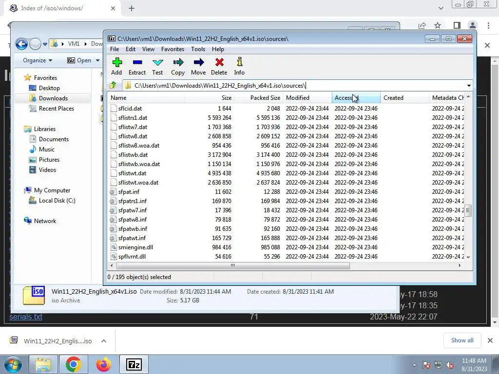Open the File menu in 7-Zip

pyautogui.click(x=115, y=49)
